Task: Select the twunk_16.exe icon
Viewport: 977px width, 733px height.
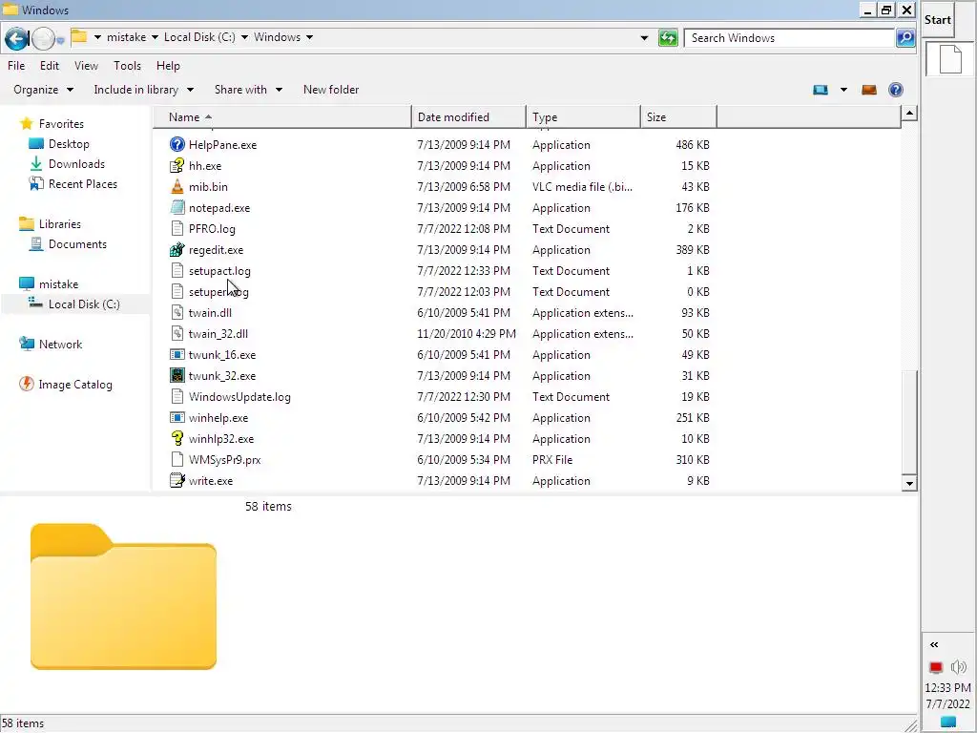Action: tap(177, 355)
